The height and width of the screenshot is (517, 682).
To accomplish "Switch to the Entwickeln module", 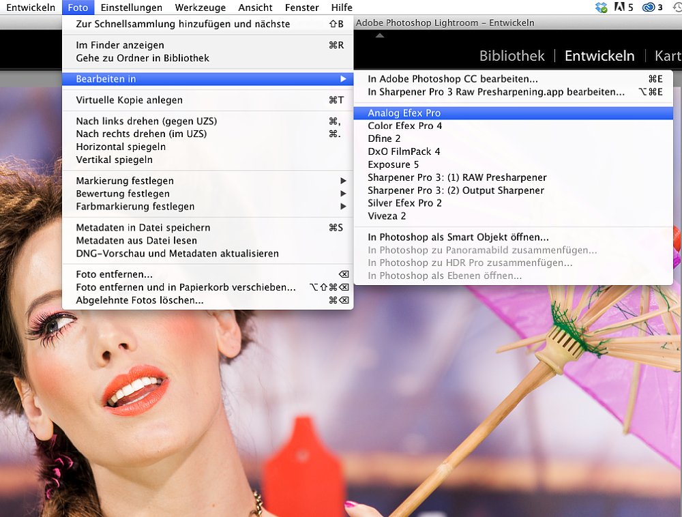I will 599,56.
